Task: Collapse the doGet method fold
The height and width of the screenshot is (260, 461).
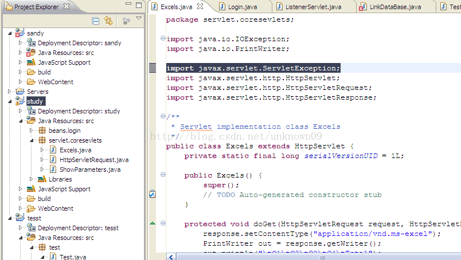Action: pos(163,223)
